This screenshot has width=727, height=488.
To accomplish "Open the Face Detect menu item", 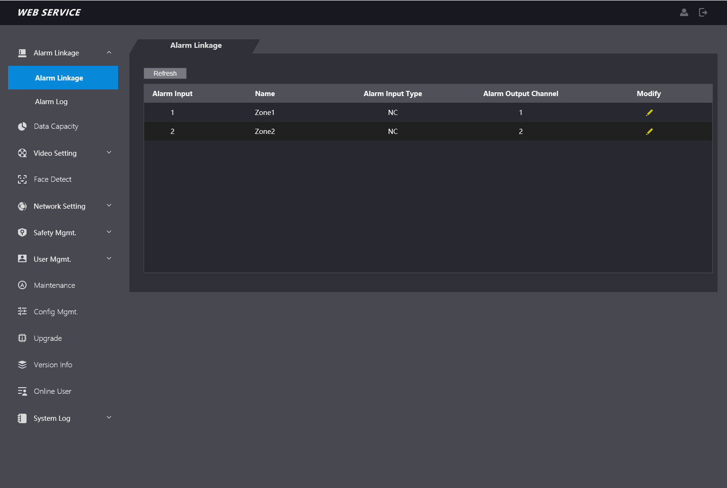I will pos(53,179).
